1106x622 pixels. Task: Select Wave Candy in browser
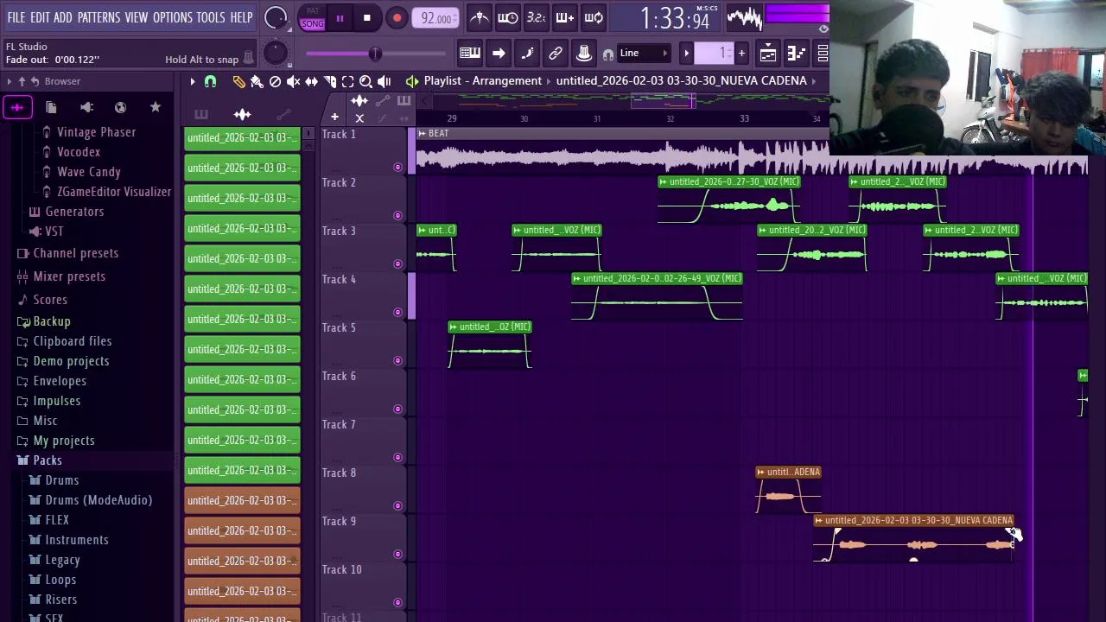coord(88,172)
